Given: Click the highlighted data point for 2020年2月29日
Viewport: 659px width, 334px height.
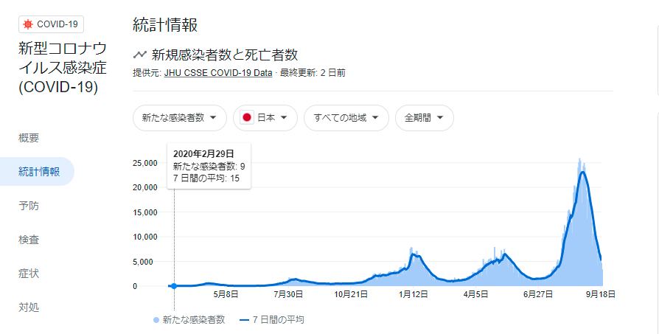Looking at the screenshot, I should 174,286.
